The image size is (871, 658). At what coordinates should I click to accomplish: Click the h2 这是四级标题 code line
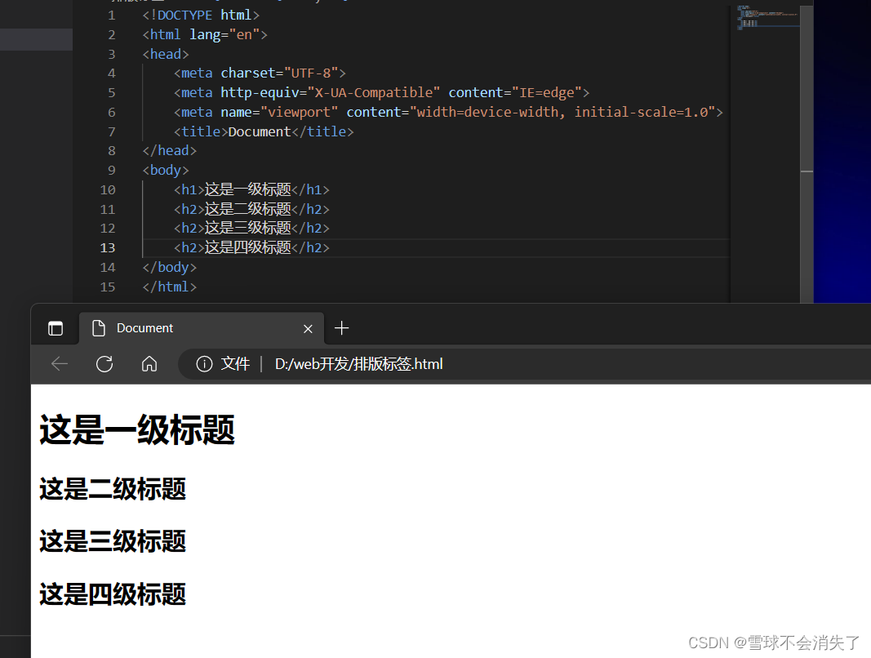(x=251, y=247)
